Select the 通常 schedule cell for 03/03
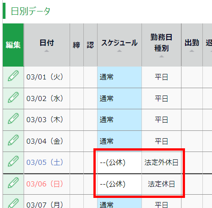The width and height of the screenshot is (212, 208). pyautogui.click(x=120, y=120)
